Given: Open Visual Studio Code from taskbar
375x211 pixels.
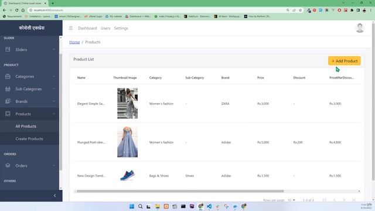Looking at the screenshot, I should 209,206.
